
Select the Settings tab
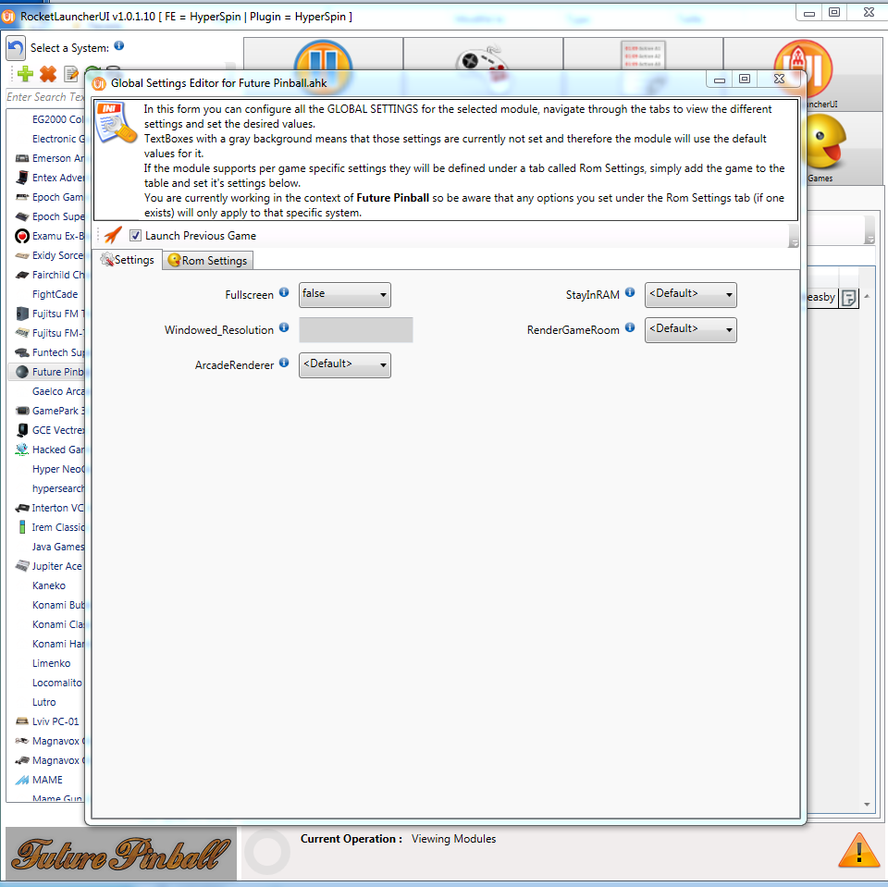[128, 260]
